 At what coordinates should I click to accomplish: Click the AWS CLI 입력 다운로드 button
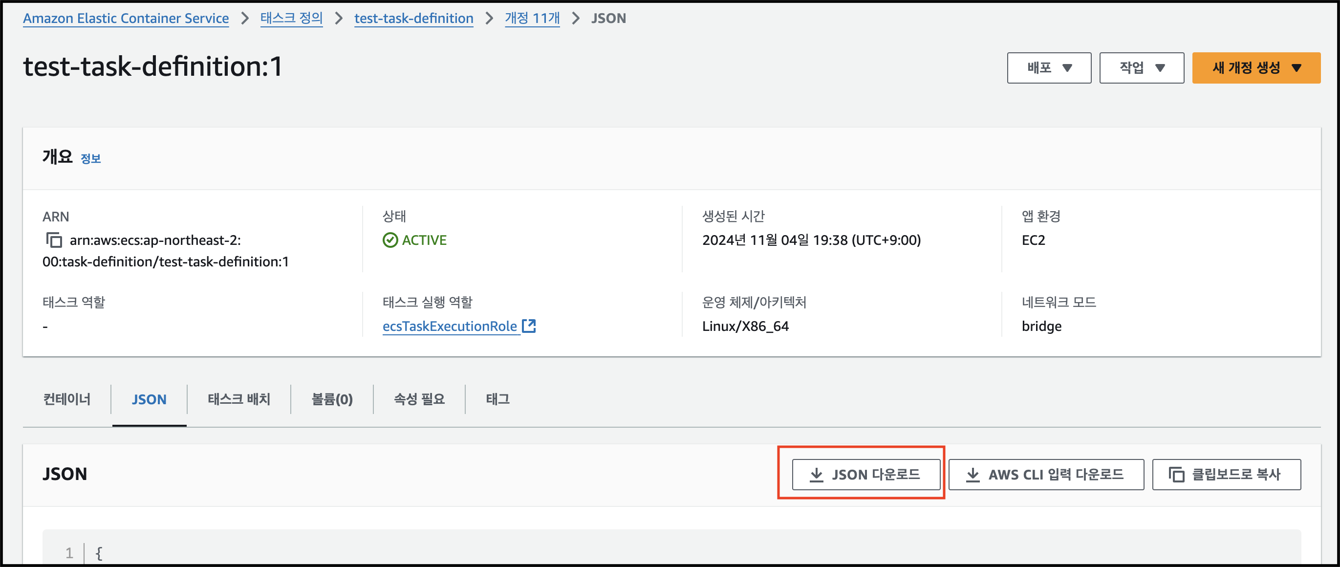(1046, 475)
